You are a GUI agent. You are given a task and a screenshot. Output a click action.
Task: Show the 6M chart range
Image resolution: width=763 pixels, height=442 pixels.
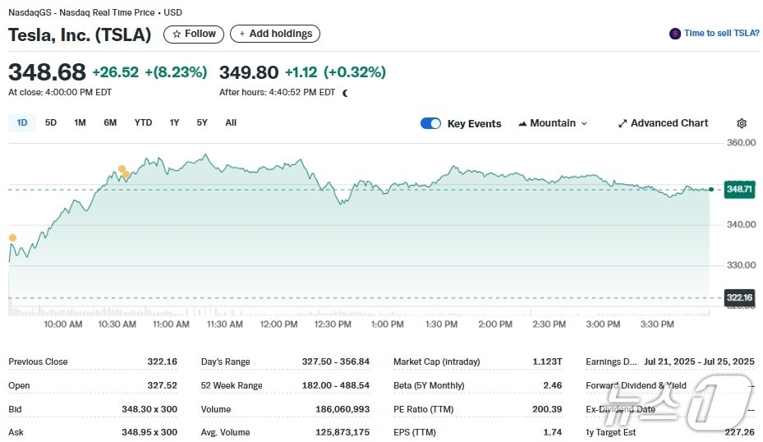(110, 123)
